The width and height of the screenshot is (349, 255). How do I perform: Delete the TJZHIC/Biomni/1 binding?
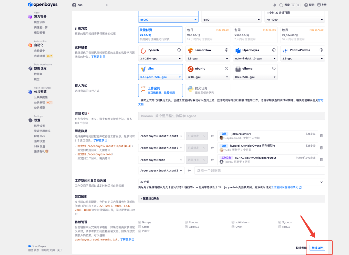click(x=322, y=136)
